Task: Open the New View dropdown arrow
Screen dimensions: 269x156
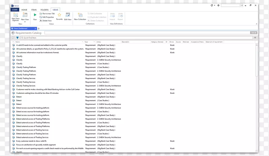Action: (25, 22)
